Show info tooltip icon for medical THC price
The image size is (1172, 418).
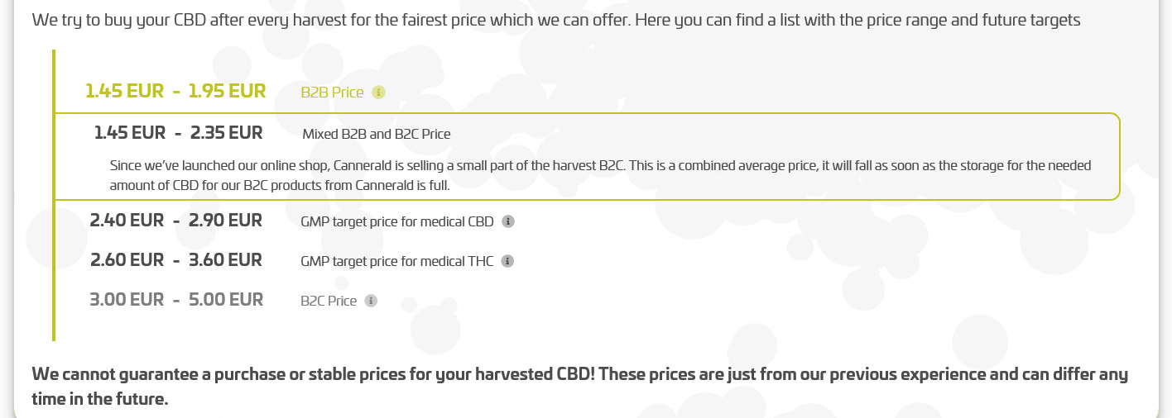(x=507, y=261)
